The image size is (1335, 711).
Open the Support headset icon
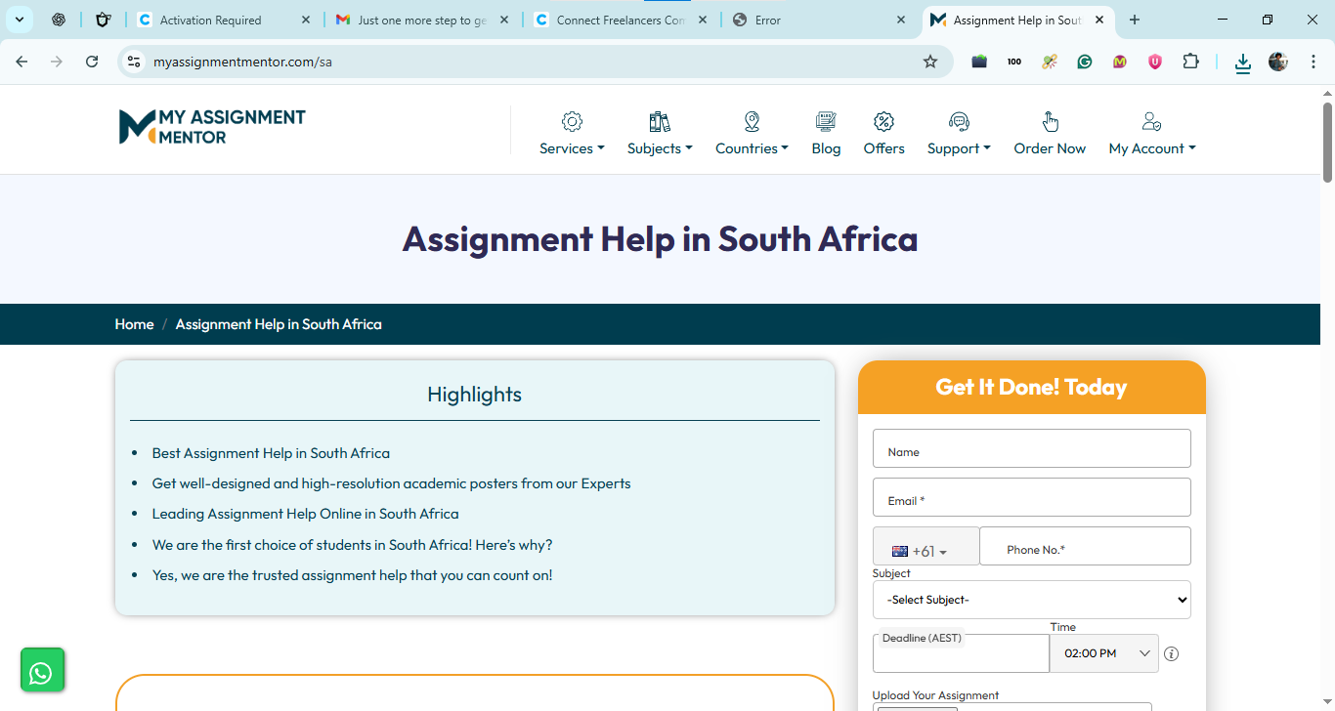click(959, 121)
